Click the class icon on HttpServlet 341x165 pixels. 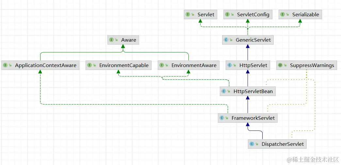[230, 65]
